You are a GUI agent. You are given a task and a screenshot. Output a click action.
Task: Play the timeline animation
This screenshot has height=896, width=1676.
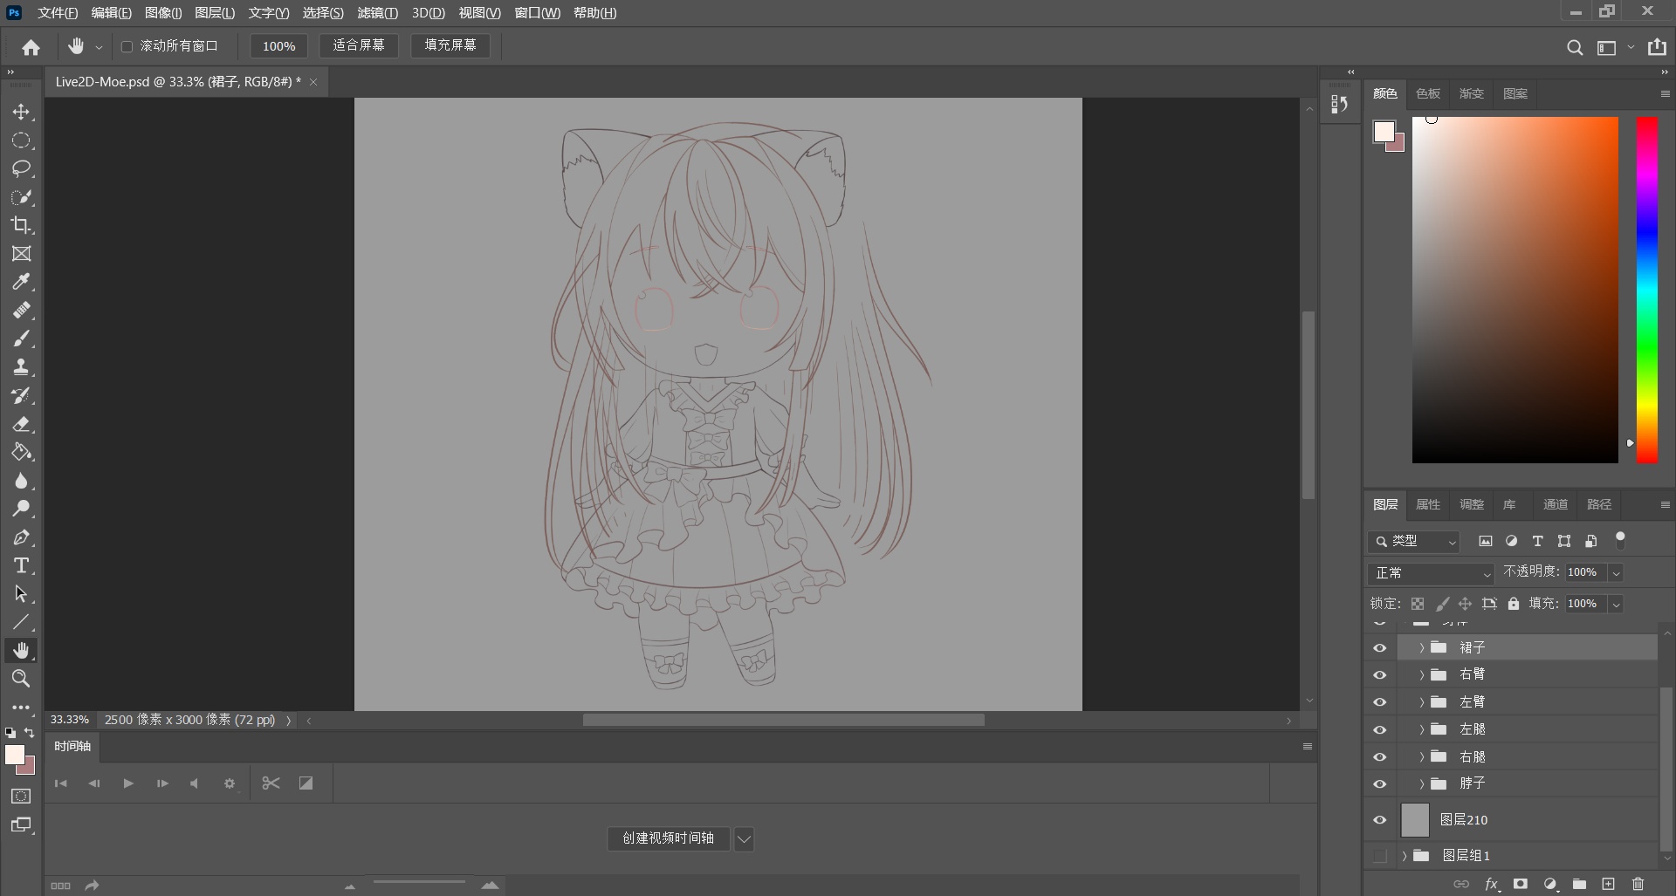(x=128, y=783)
